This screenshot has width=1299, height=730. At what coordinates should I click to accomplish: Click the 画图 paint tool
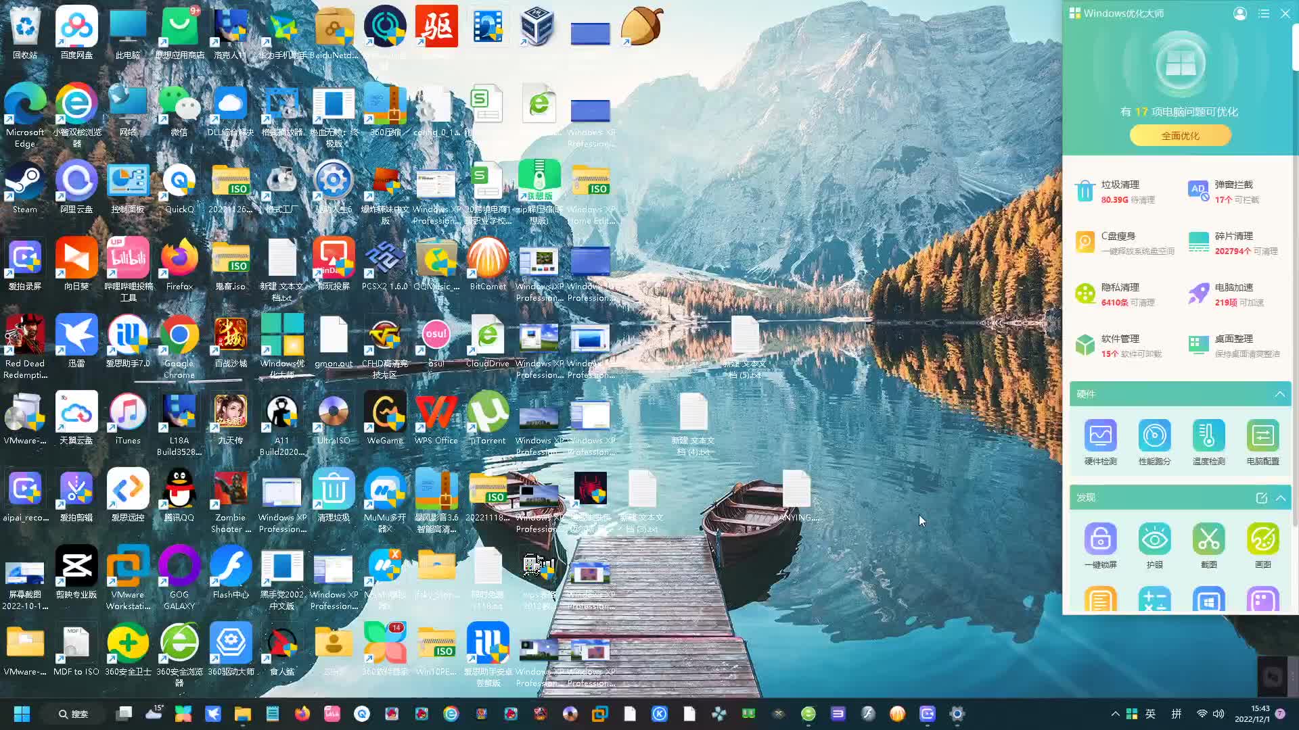tap(1262, 545)
